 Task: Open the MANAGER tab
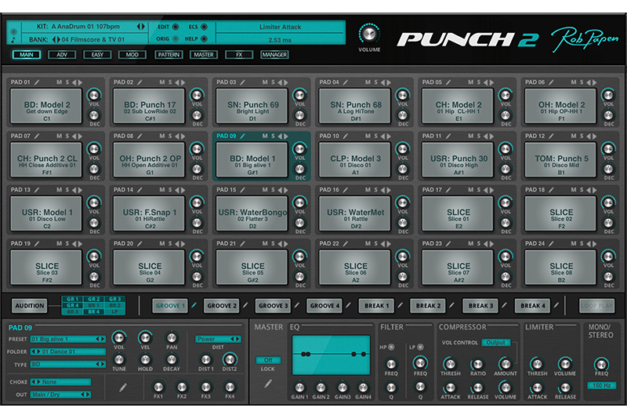(275, 55)
